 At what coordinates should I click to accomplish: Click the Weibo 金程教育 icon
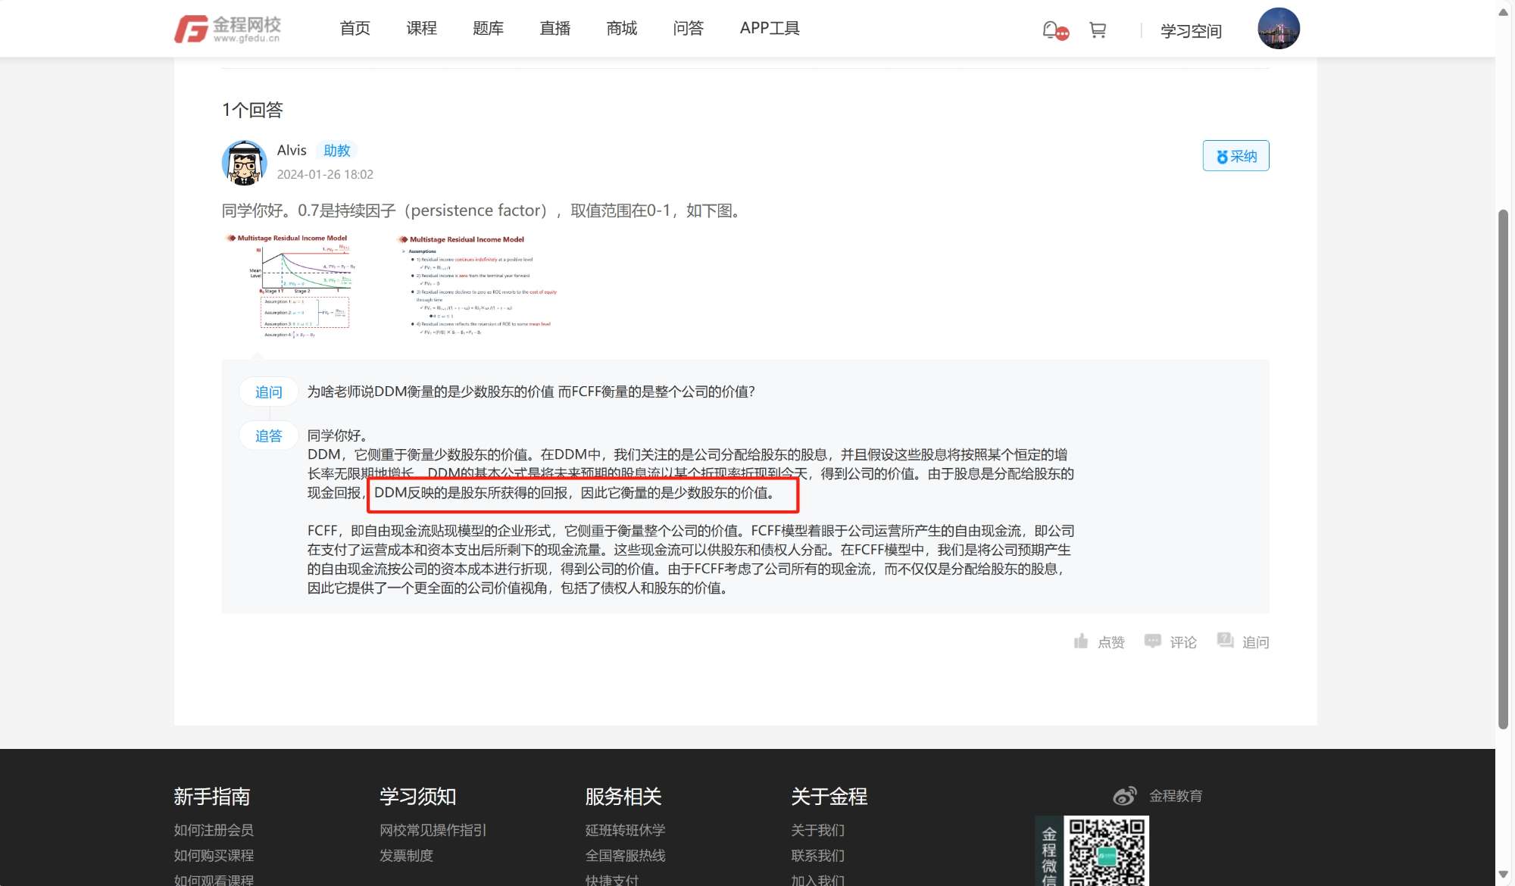pyautogui.click(x=1125, y=795)
